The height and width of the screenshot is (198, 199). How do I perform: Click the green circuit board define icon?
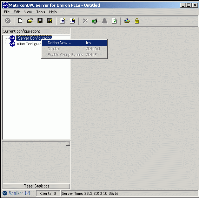click(95, 21)
